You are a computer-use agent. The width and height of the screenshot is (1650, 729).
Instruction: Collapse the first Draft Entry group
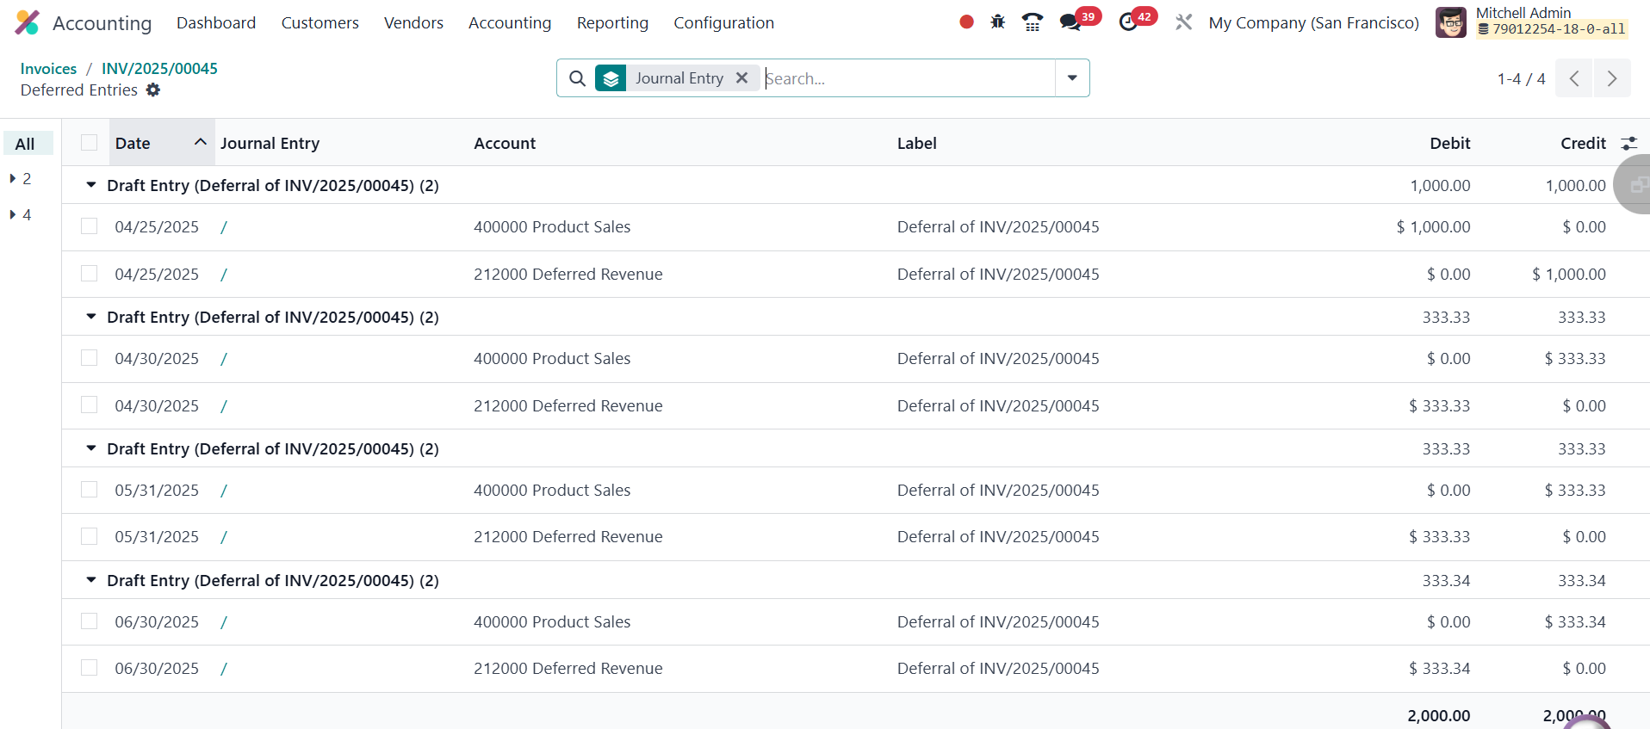[91, 186]
